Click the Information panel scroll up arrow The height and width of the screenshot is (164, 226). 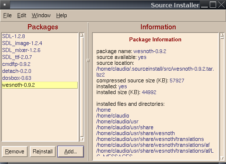(222, 36)
